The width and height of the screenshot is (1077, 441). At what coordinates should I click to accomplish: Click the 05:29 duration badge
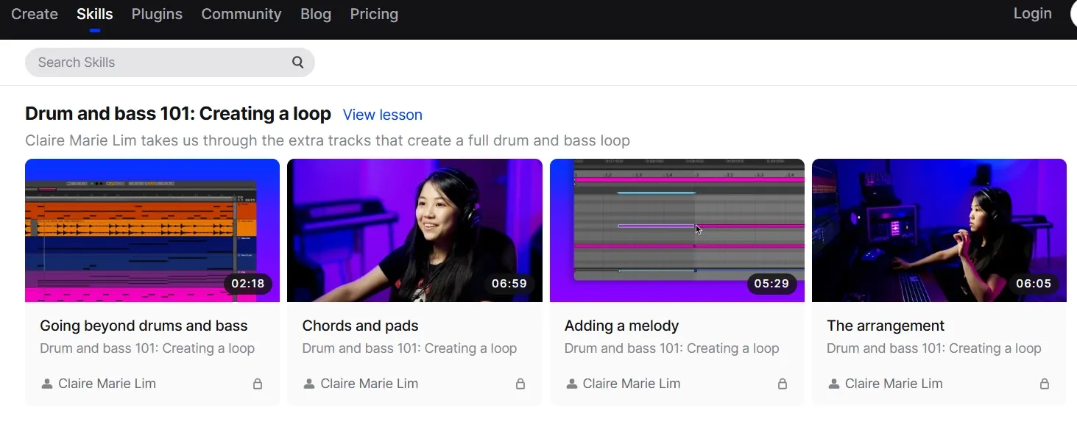[x=771, y=284]
